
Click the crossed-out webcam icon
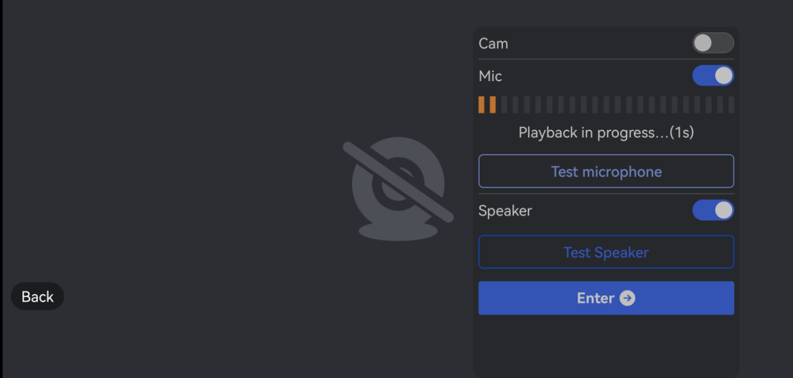click(x=398, y=182)
